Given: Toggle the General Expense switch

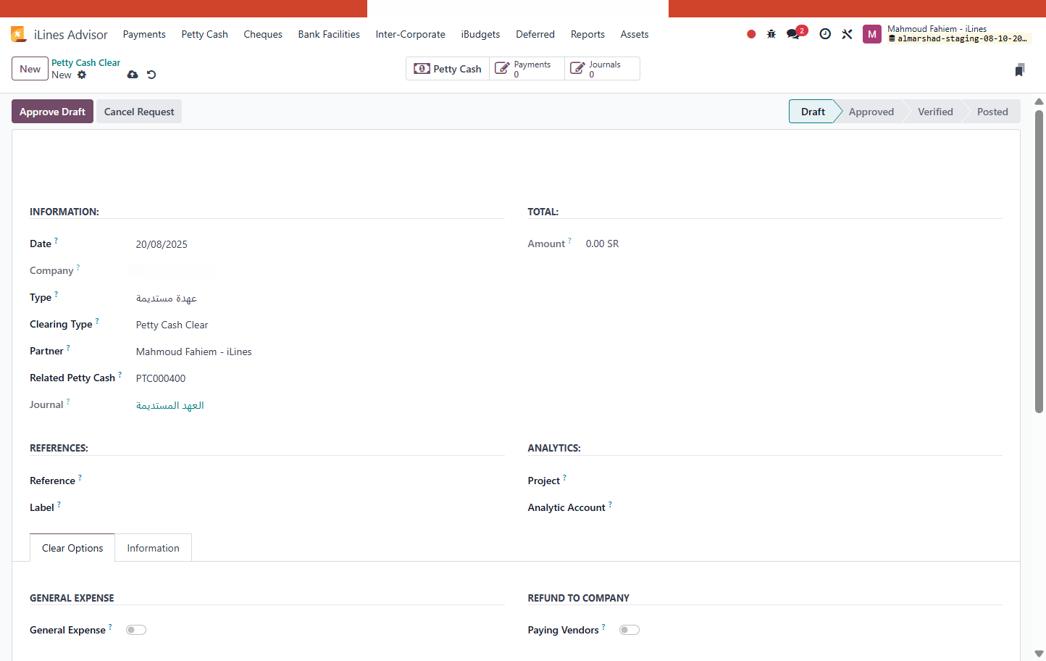Looking at the screenshot, I should pos(136,630).
